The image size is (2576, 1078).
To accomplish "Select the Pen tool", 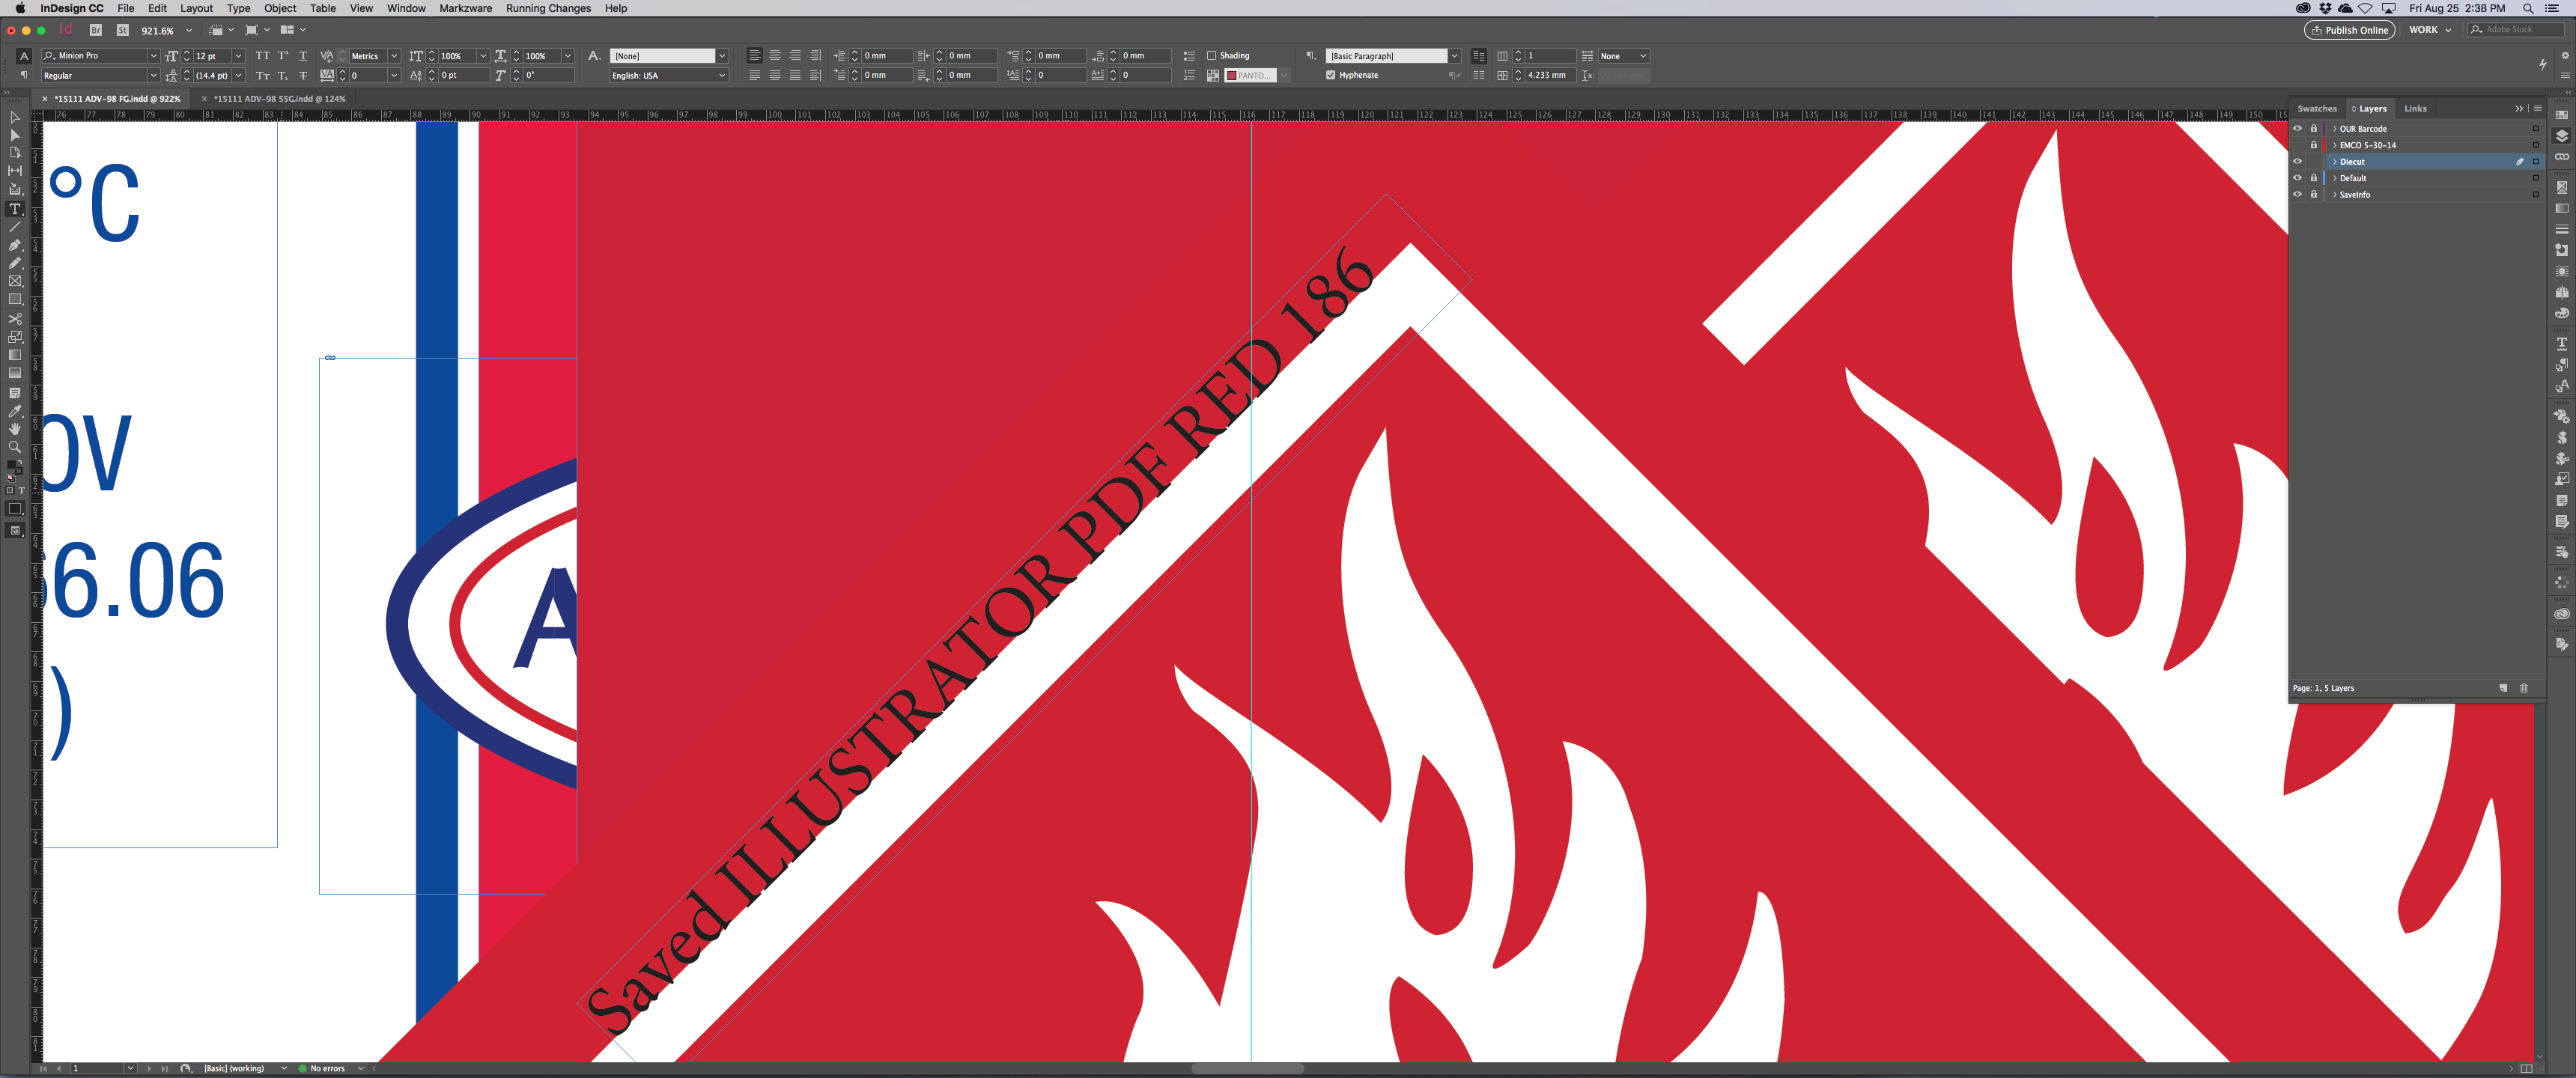I will pos(14,245).
